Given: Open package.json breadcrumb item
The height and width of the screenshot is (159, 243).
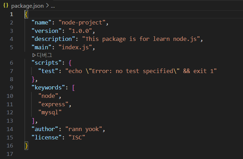Looking at the screenshot, I should coord(27,6).
